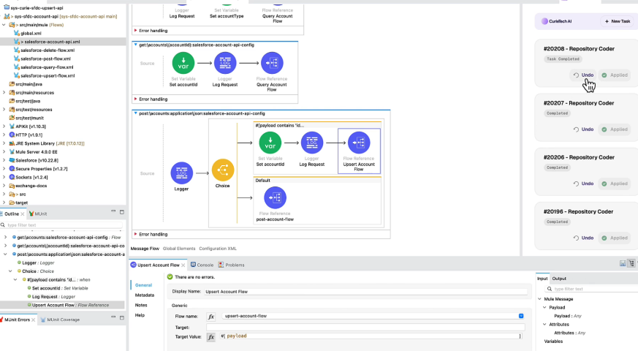
Task: Switch to the Global Elements tab
Action: point(179,249)
